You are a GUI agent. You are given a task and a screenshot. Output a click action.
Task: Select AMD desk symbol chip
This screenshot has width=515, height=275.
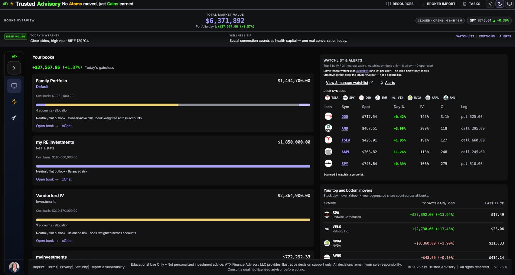tap(449, 98)
